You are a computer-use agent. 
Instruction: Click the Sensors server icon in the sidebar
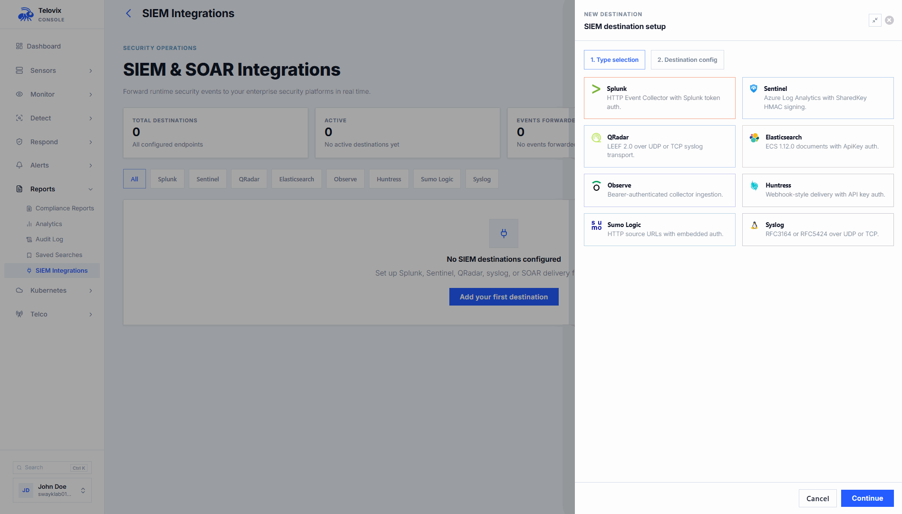pos(19,70)
